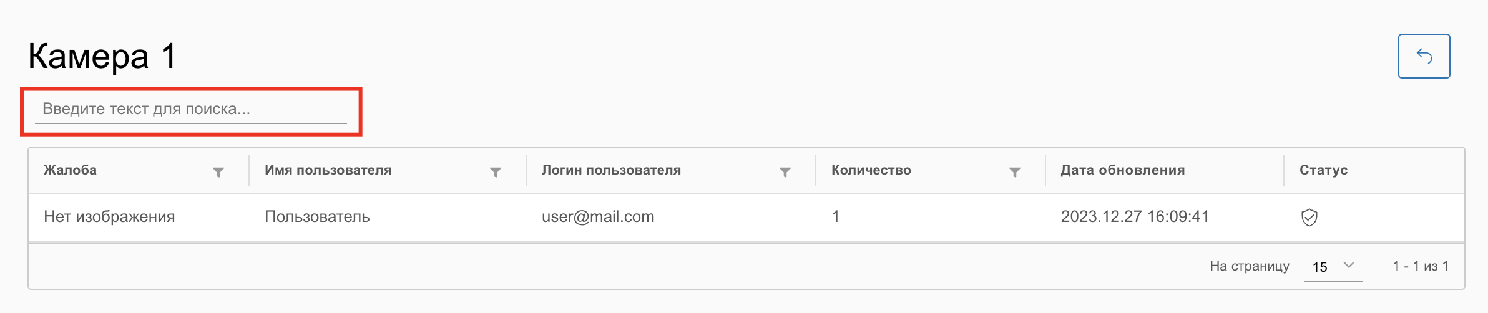Click the shield status icon in the row
The image size is (1488, 313).
coord(1309,218)
